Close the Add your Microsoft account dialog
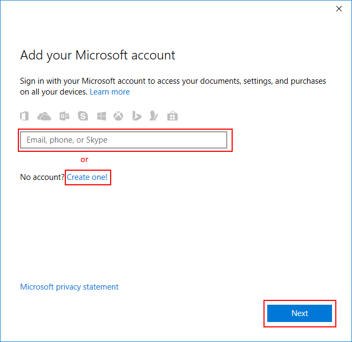 pos(339,9)
